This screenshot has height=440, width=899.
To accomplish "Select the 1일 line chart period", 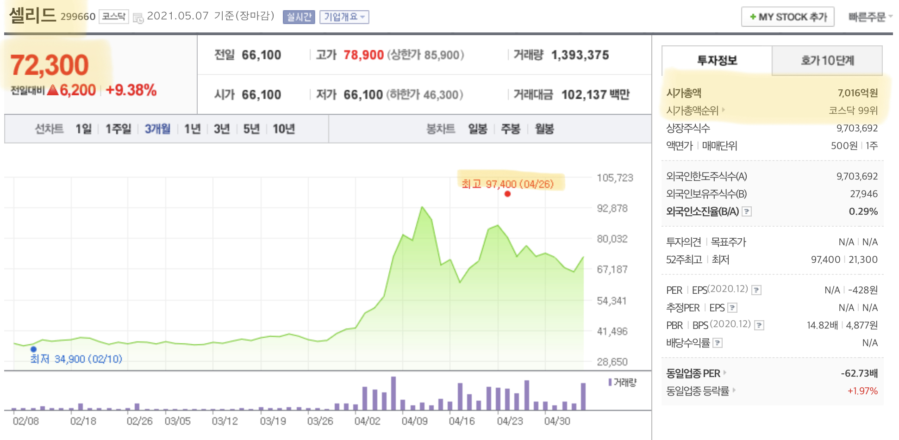I will click(x=84, y=129).
